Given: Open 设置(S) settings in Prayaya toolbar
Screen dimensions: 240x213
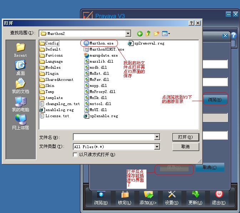Looking at the screenshot, I should (x=171, y=198).
